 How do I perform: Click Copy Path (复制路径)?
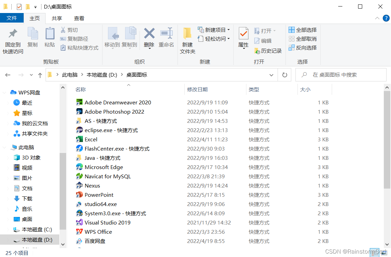tap(74, 39)
